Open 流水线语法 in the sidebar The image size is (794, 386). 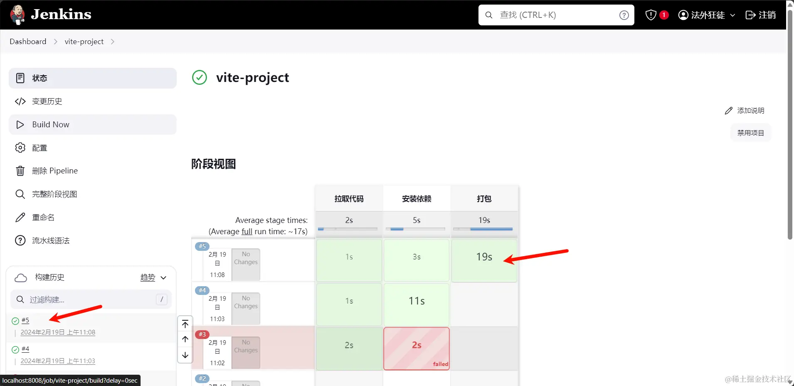93,240
